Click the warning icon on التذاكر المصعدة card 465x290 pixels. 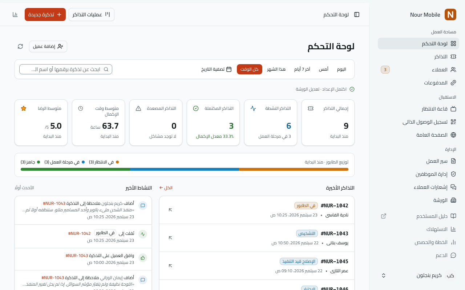[138, 108]
